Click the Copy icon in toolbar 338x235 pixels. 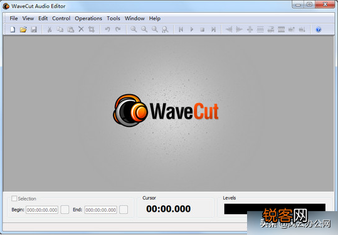tap(60, 29)
